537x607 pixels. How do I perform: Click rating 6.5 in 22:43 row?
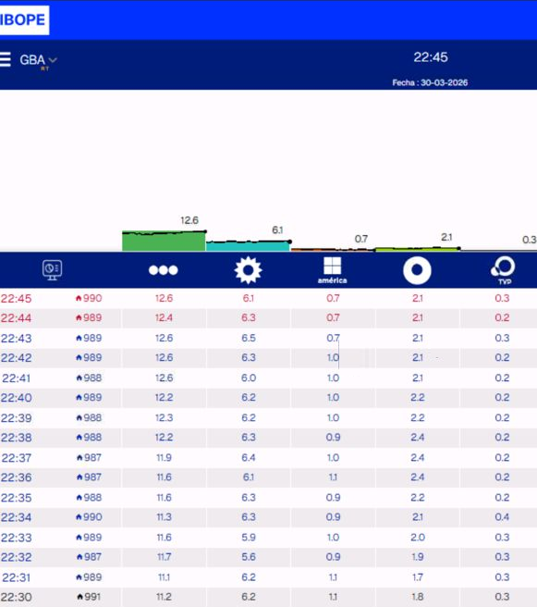[x=249, y=338]
